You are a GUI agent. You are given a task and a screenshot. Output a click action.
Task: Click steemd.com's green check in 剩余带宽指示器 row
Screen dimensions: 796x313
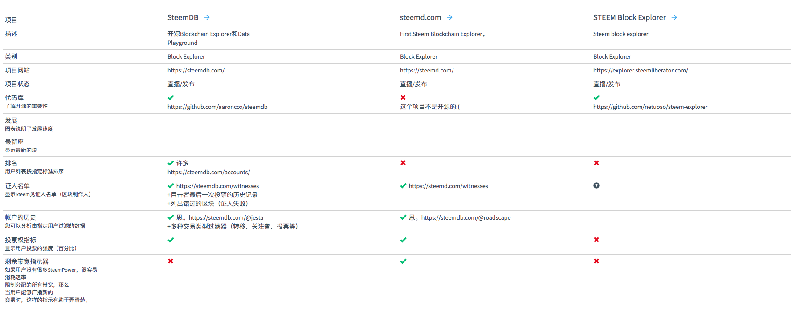(403, 261)
